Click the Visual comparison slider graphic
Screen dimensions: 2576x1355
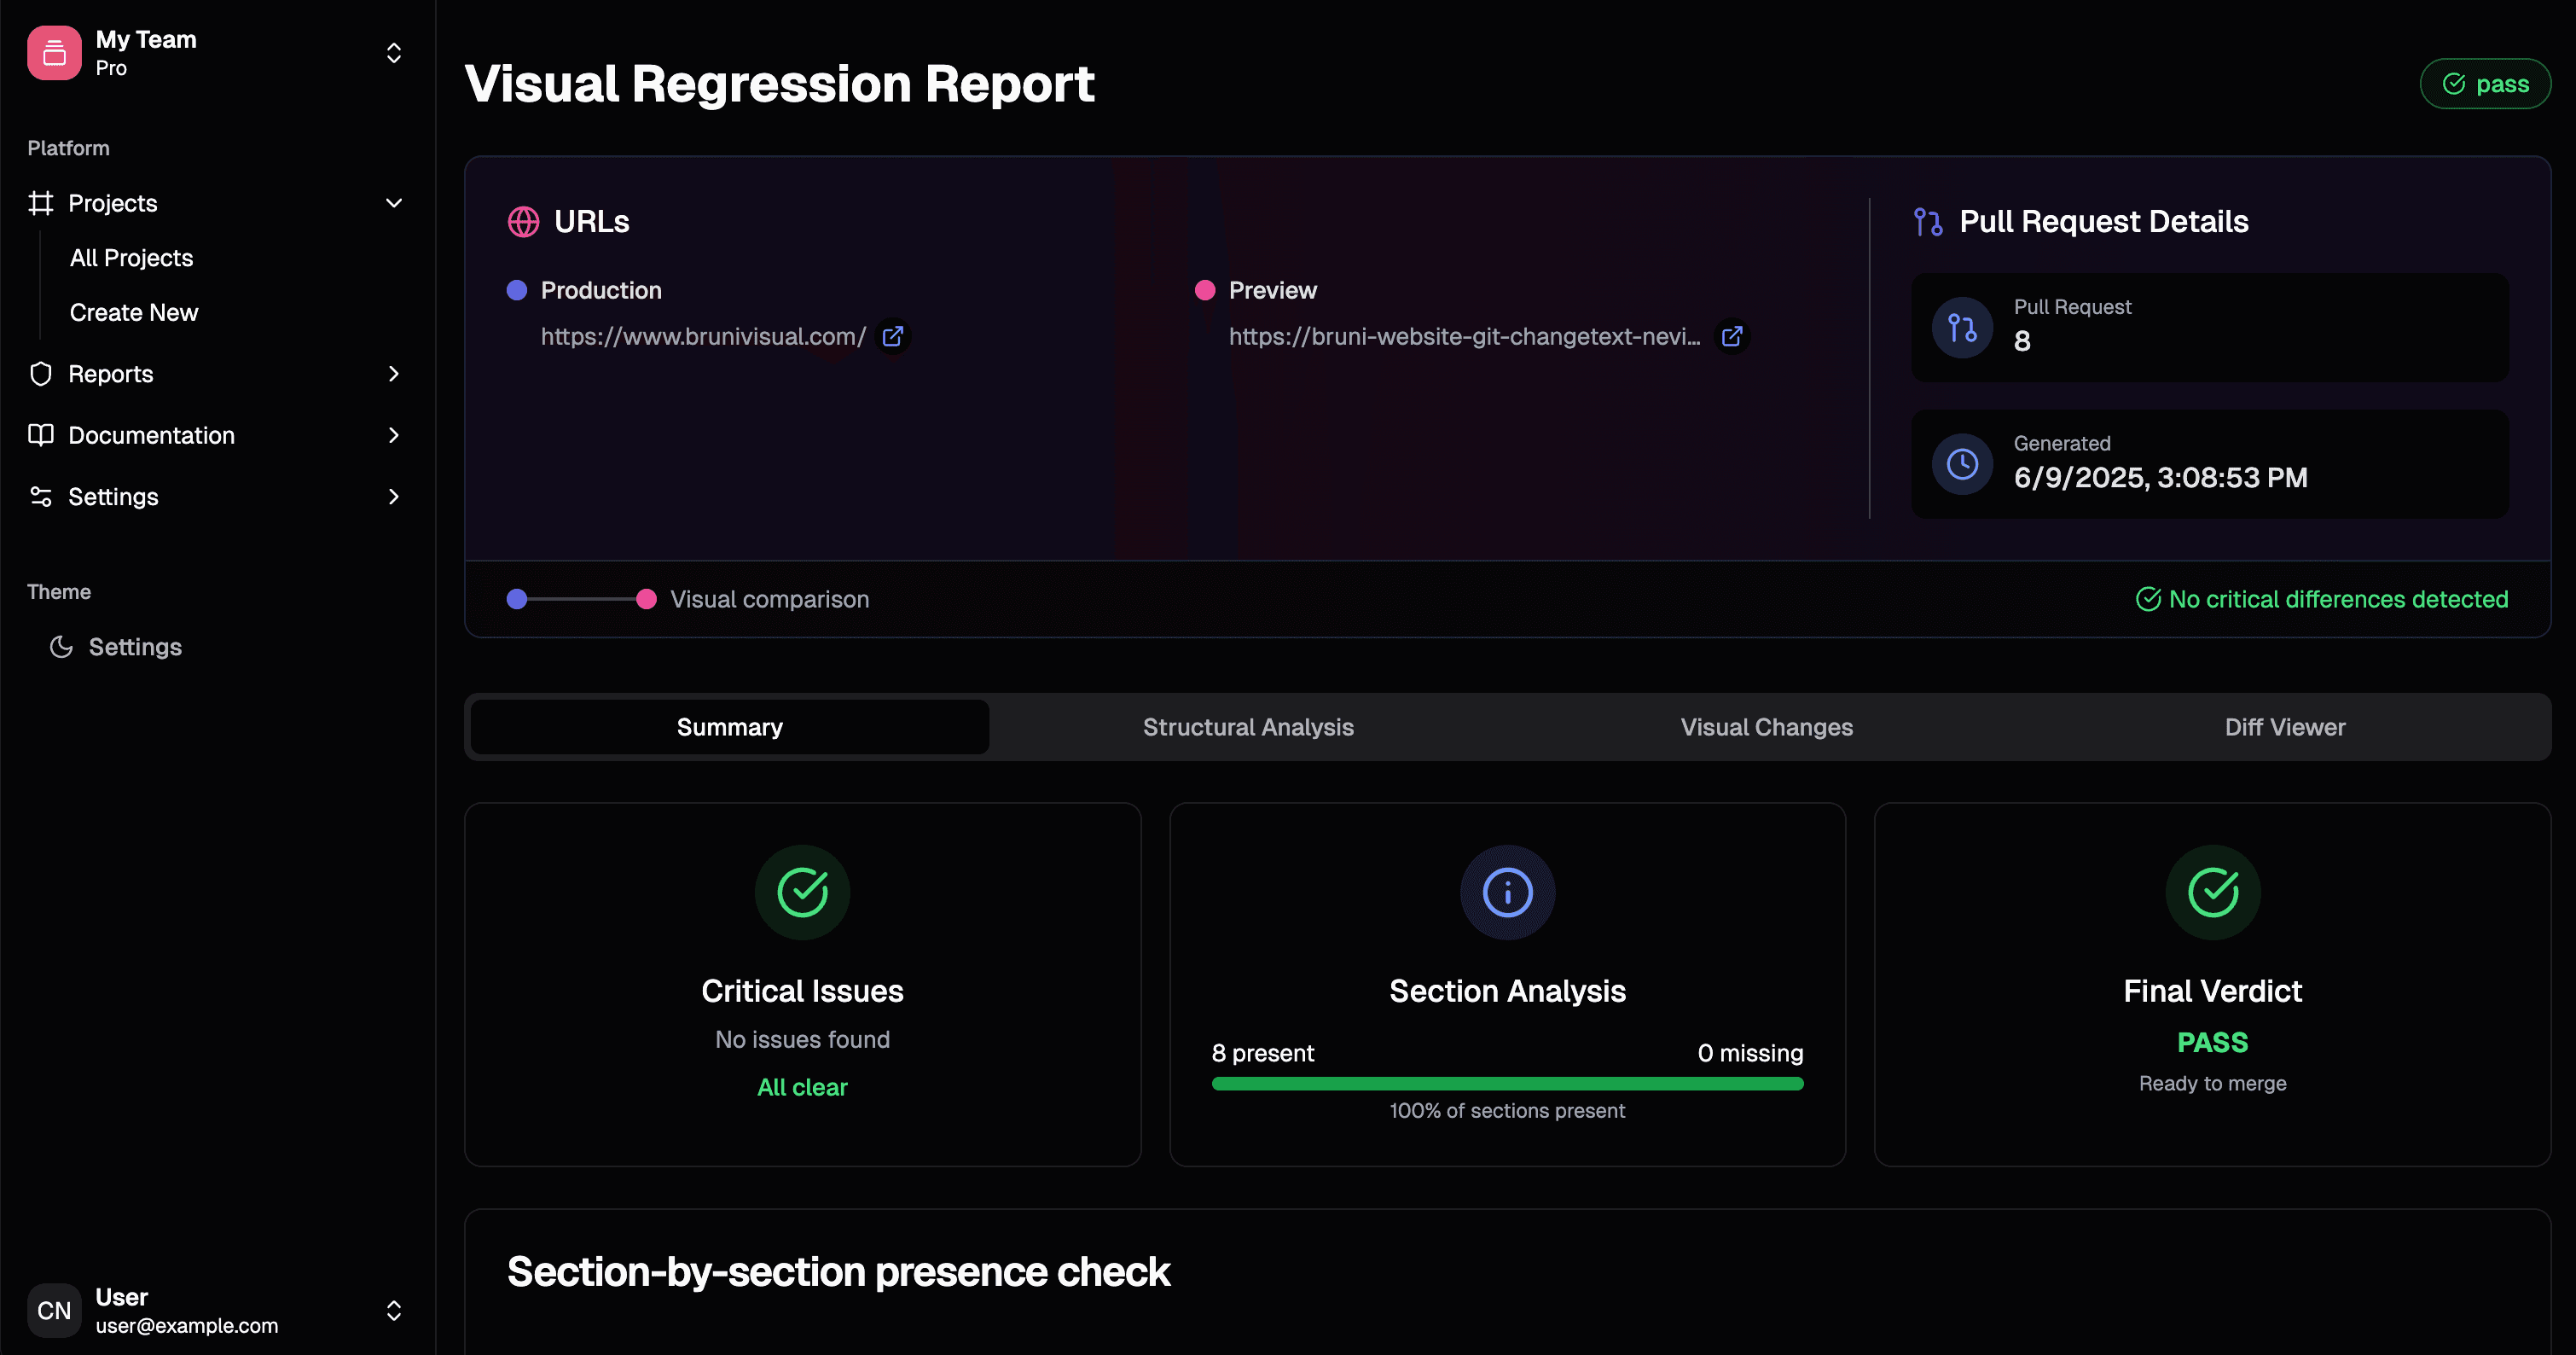click(581, 599)
